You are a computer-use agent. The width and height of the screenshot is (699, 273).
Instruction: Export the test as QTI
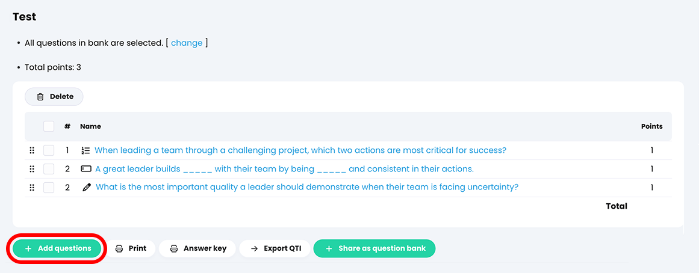coord(275,248)
